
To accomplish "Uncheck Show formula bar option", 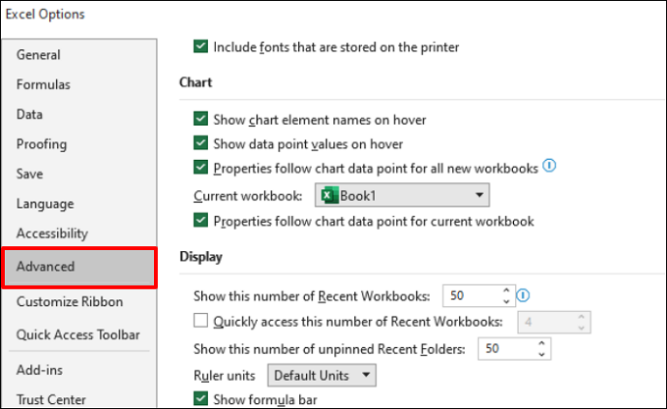I will 201,398.
